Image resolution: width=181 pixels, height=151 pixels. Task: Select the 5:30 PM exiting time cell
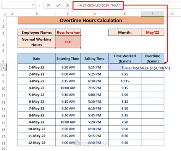click(x=95, y=102)
